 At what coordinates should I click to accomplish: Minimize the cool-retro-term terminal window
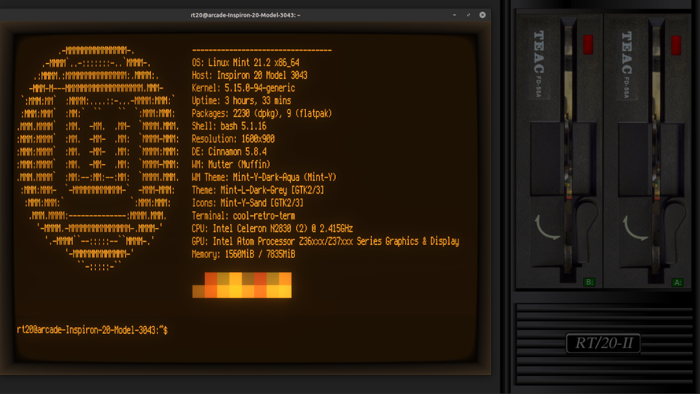pos(454,15)
